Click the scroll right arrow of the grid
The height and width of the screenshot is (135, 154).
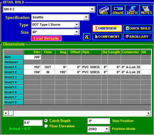(x=148, y=113)
